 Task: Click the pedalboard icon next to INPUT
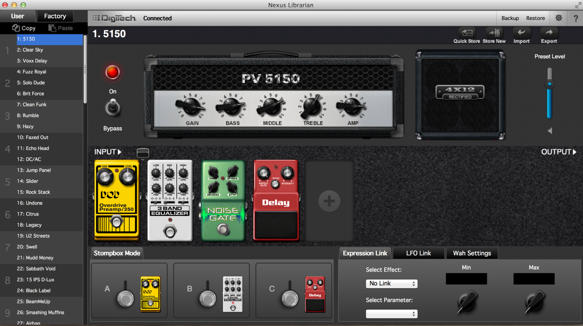coord(143,152)
